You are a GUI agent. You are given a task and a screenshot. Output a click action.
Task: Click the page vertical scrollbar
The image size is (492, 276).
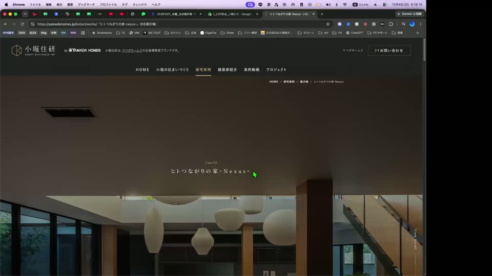tap(424, 50)
